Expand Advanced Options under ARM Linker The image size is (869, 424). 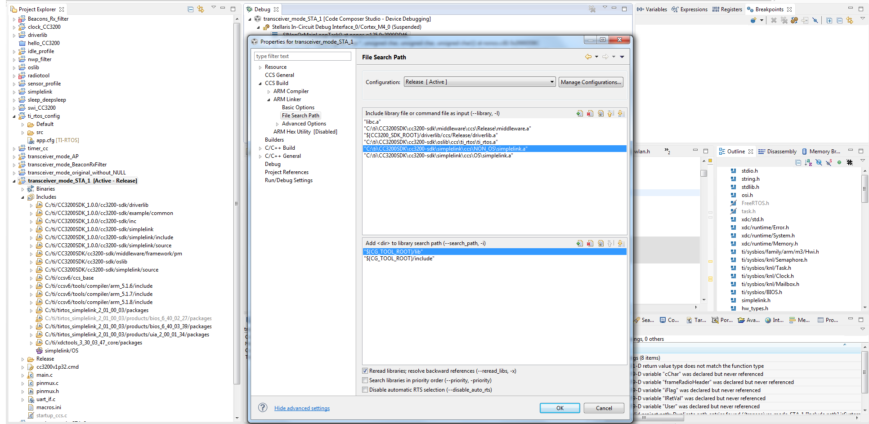[277, 124]
